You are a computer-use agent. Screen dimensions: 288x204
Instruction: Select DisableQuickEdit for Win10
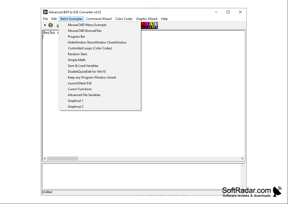coord(100,72)
